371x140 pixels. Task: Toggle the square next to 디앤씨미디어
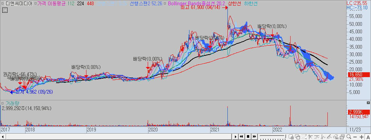pyautogui.click(x=2, y=3)
